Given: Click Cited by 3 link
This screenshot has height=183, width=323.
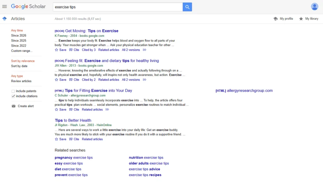Looking at the screenshot, I should [89, 50].
